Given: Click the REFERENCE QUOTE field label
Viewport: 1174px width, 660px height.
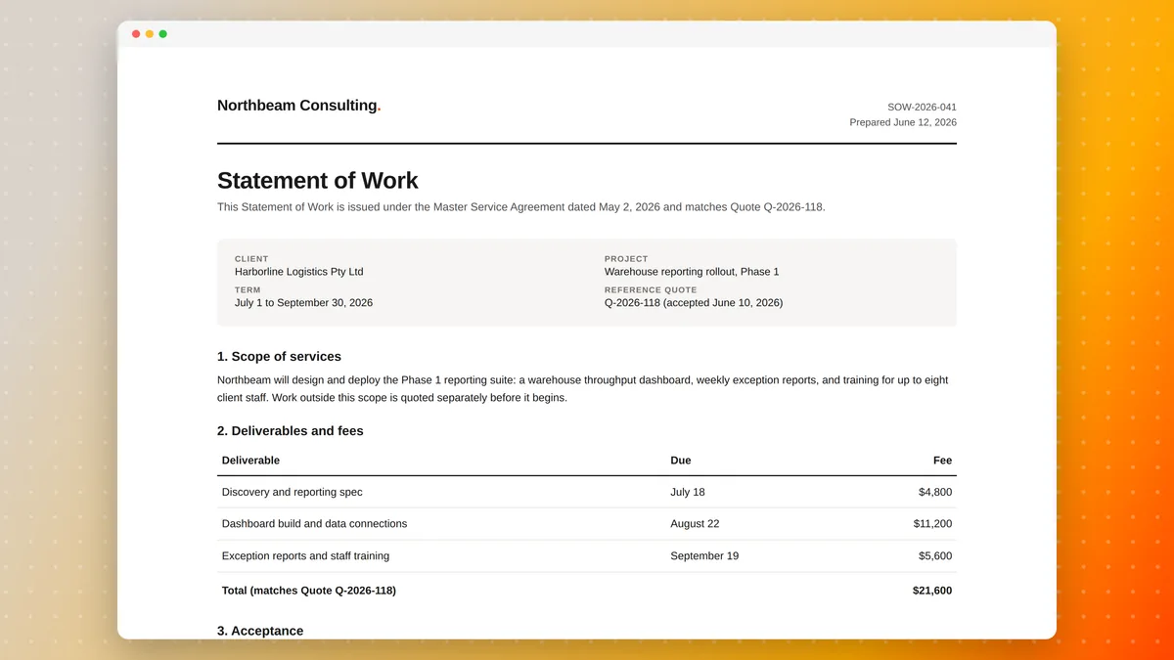Looking at the screenshot, I should [x=651, y=290].
